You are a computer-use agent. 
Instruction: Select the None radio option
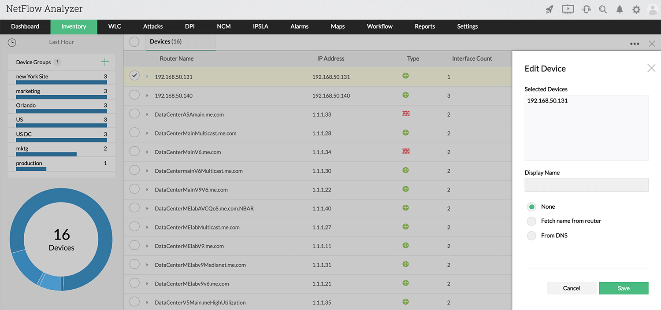point(532,207)
